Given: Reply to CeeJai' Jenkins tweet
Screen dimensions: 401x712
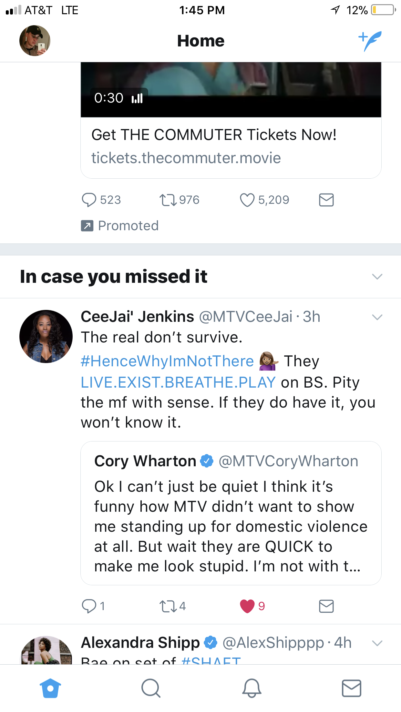Looking at the screenshot, I should tap(89, 606).
